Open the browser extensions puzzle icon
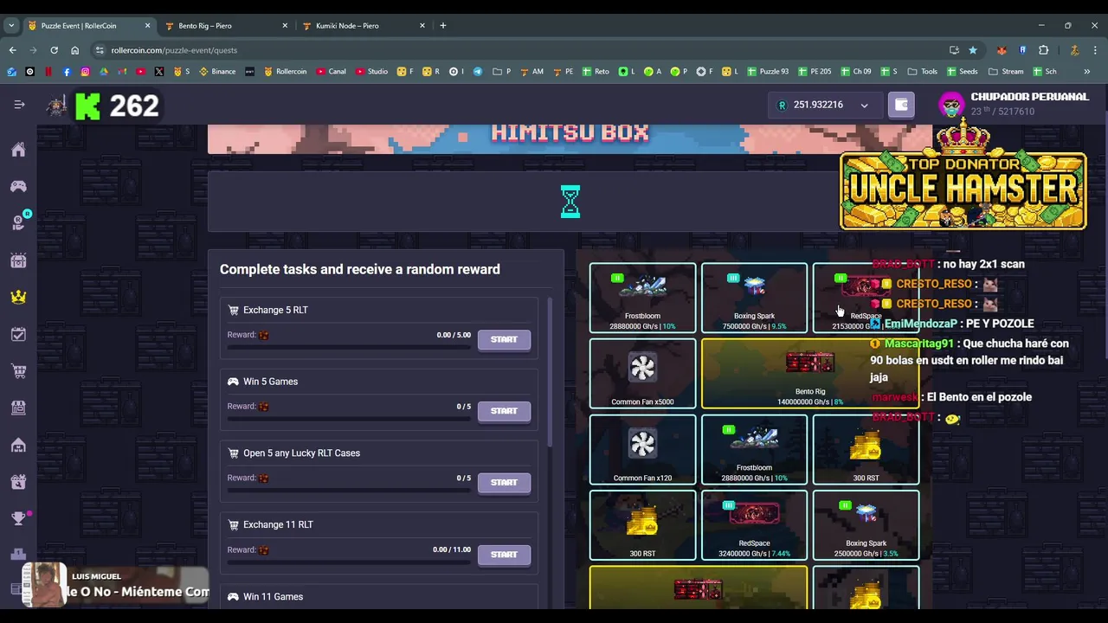The height and width of the screenshot is (623, 1108). 1043,50
